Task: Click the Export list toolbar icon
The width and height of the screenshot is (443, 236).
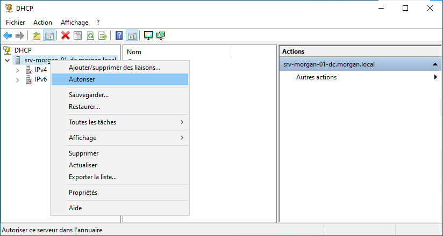Action: coord(103,36)
